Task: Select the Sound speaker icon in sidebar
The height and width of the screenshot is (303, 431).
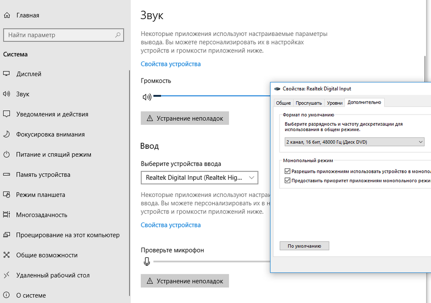Action: coord(7,94)
